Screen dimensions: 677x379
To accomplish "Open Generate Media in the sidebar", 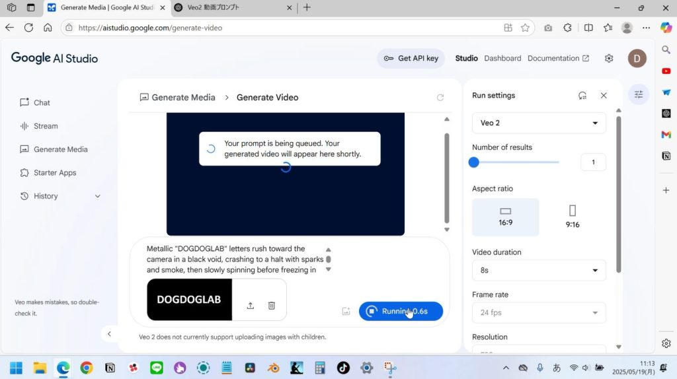I will click(60, 149).
